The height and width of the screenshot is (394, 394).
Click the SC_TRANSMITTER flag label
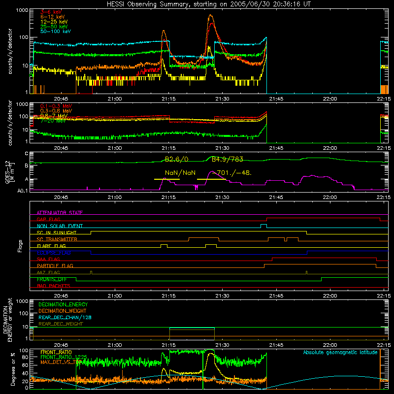tap(57, 239)
